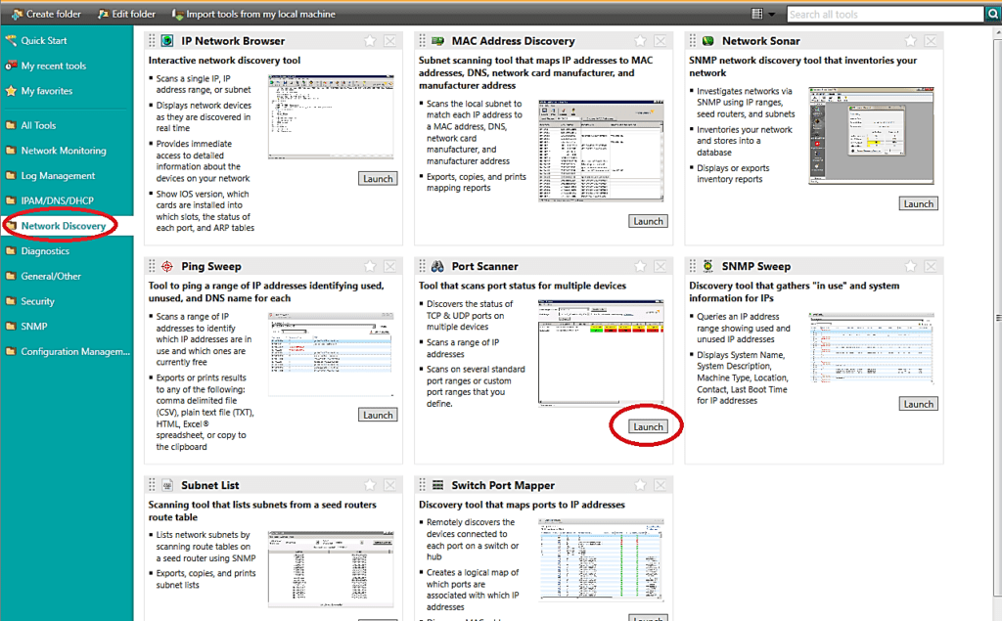Select the Ping Sweep target icon

166,266
